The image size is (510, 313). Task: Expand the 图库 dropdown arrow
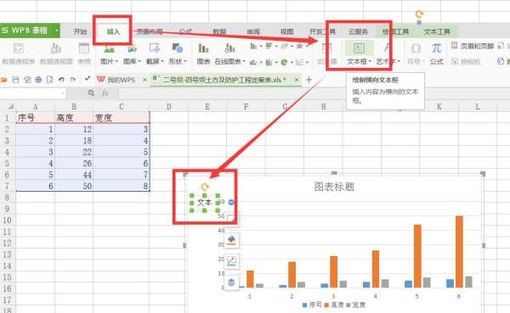click(139, 61)
